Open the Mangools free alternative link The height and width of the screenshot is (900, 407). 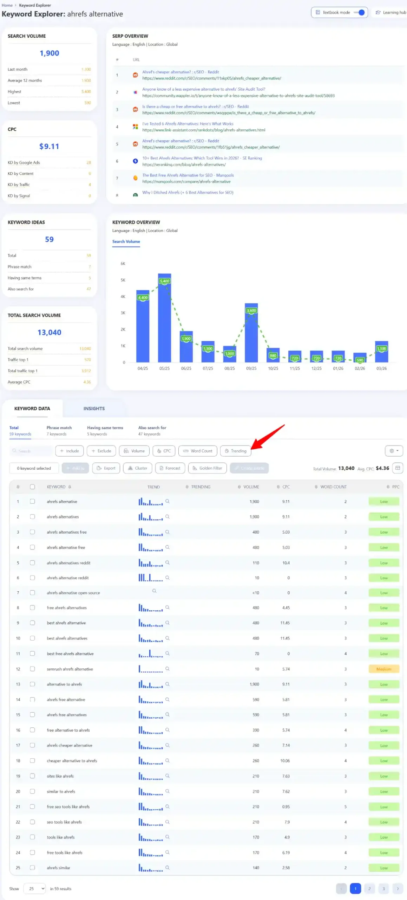(188, 175)
